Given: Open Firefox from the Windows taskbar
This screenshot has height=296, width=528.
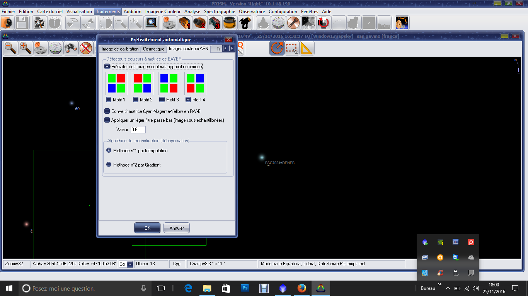Looking at the screenshot, I should [x=302, y=288].
